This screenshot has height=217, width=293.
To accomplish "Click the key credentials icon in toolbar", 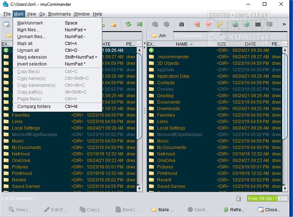I will click(x=220, y=24).
